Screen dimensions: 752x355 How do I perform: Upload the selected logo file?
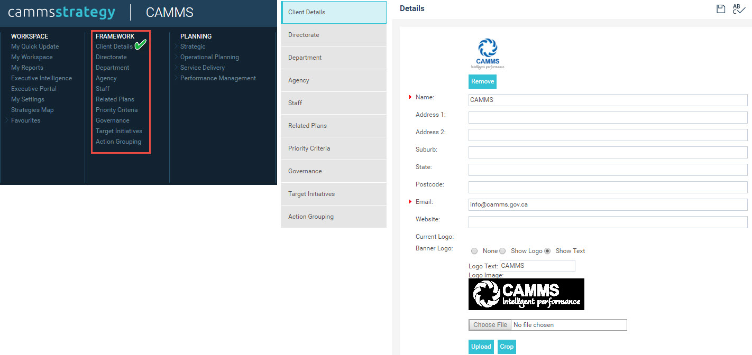click(481, 347)
